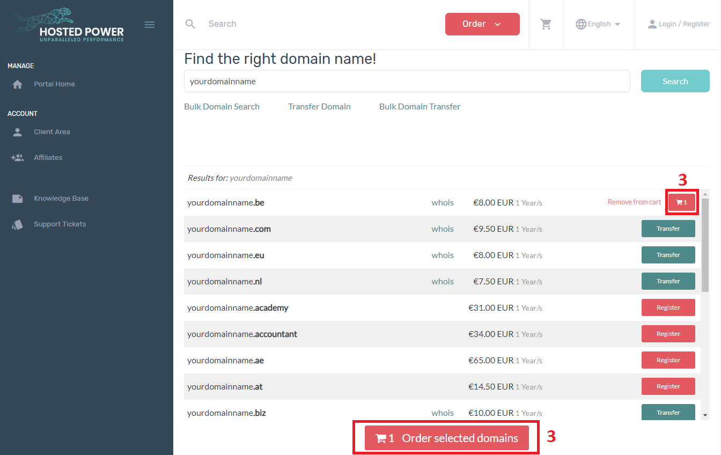
Task: Click the Support Tickets icon
Action: pos(18,224)
